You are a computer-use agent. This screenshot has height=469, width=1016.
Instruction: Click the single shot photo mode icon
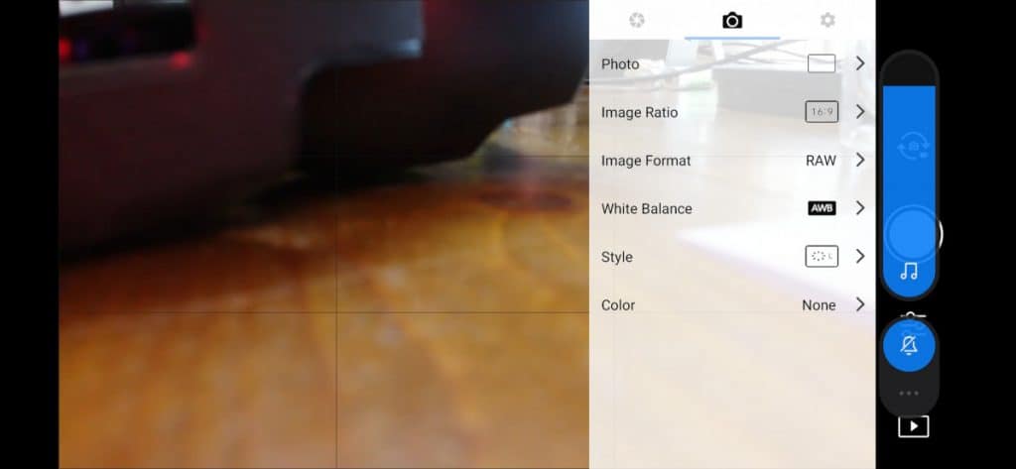coord(821,63)
